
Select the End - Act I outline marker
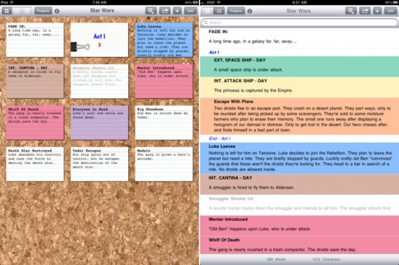220,138
